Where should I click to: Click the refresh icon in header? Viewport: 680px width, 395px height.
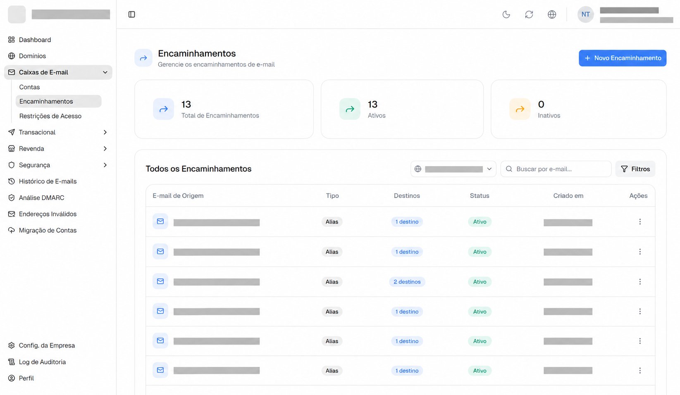coord(529,14)
